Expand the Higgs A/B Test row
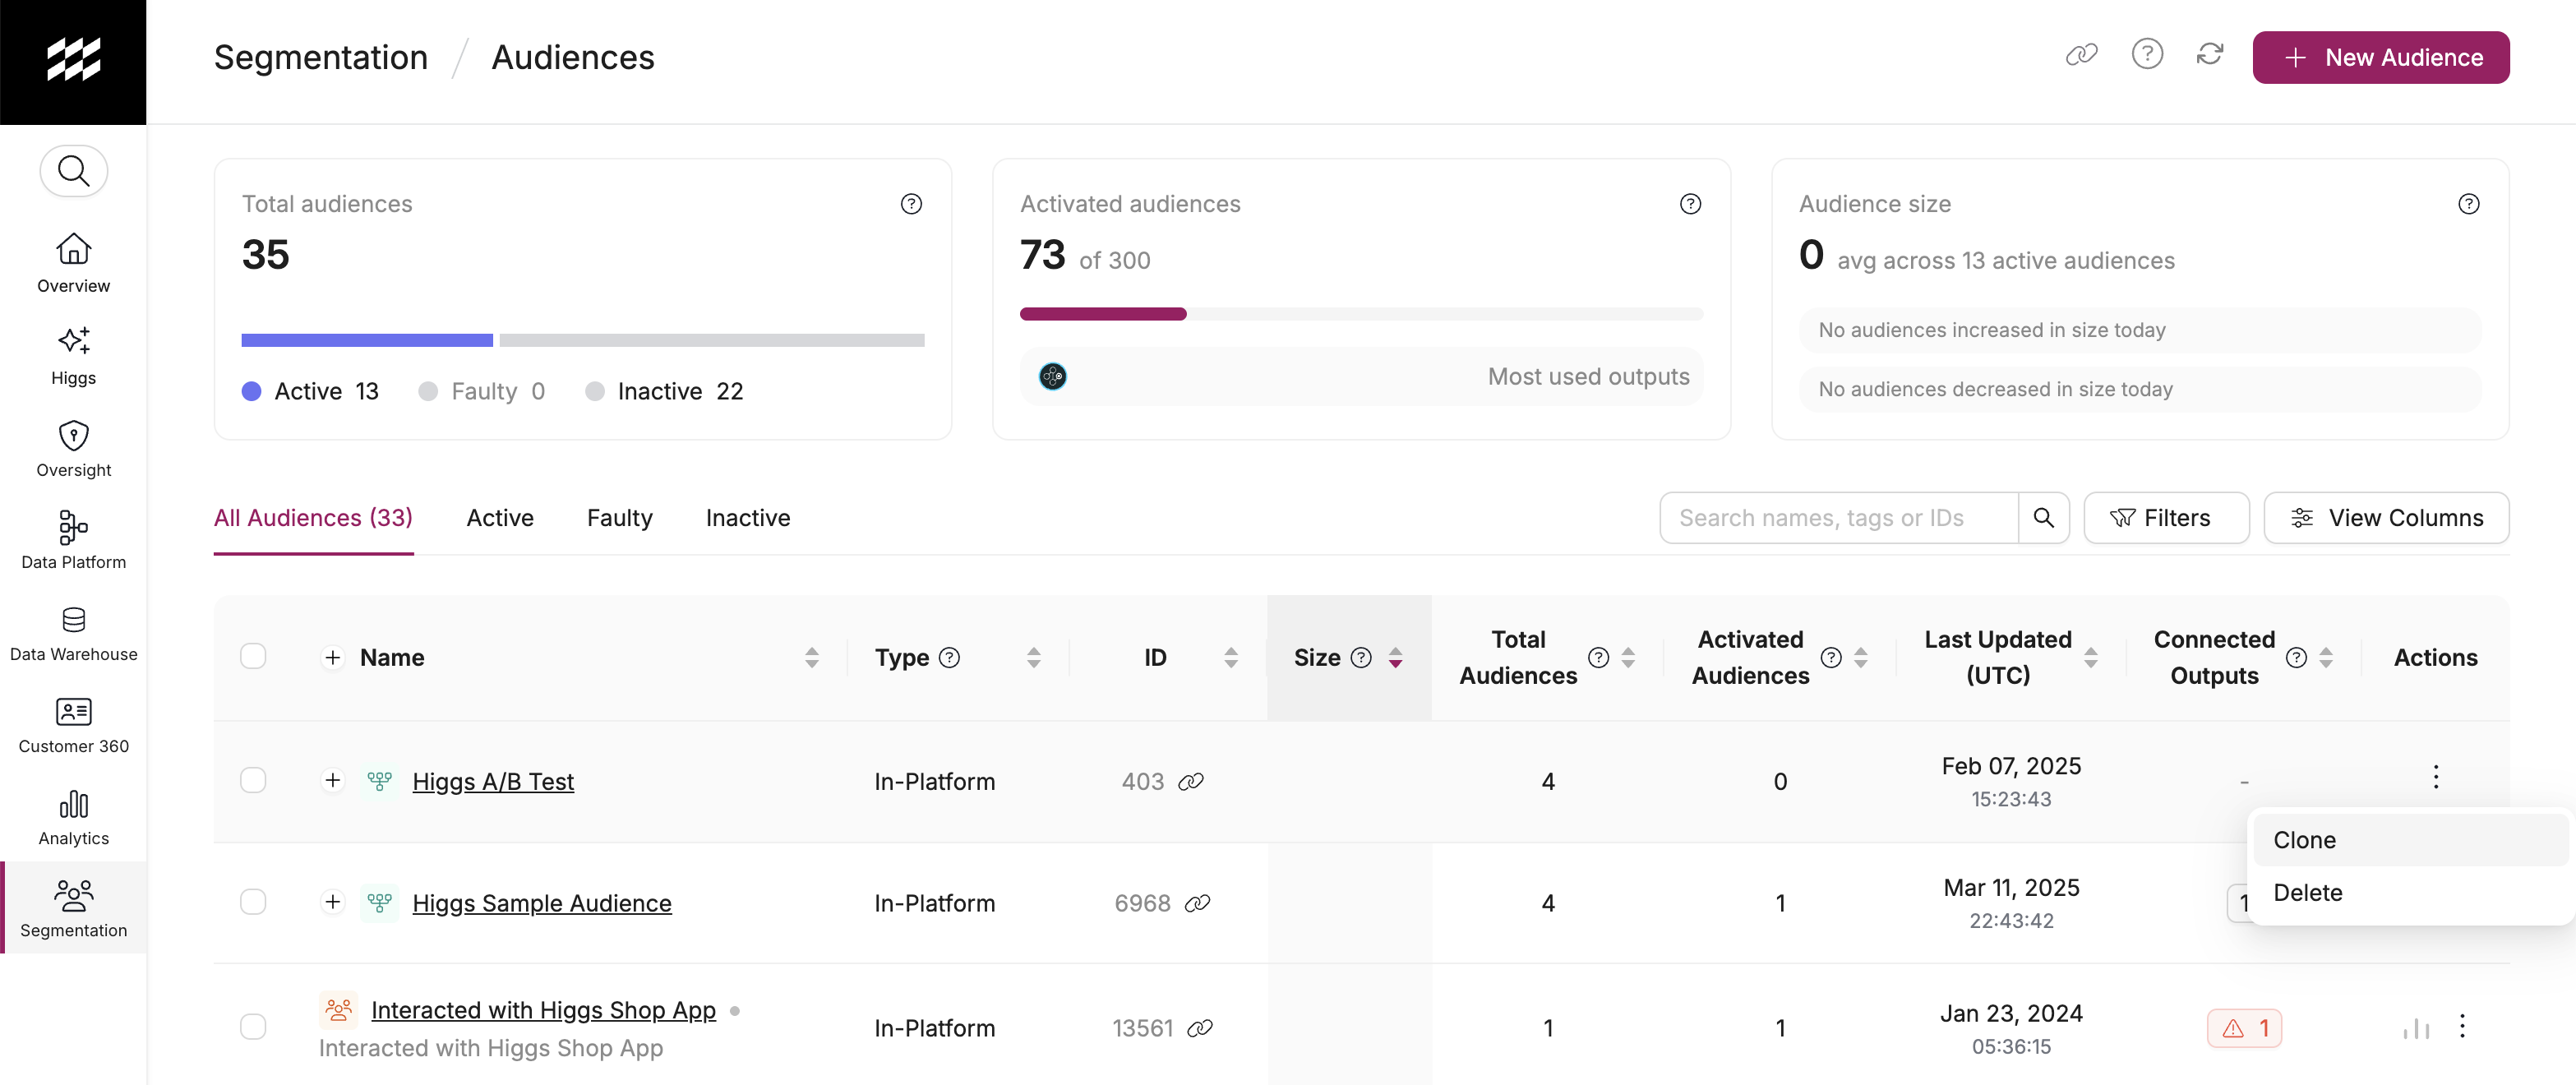 pos(333,781)
